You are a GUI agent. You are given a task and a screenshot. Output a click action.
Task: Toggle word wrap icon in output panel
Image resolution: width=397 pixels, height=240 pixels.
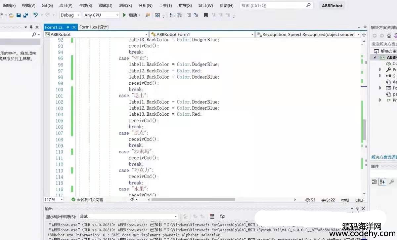pyautogui.click(x=222, y=216)
